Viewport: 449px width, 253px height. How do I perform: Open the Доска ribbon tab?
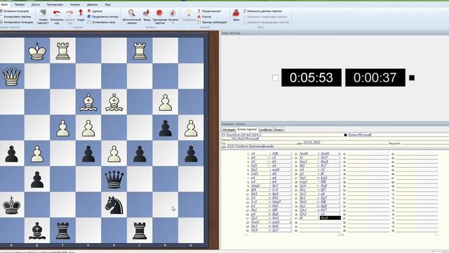tap(36, 5)
